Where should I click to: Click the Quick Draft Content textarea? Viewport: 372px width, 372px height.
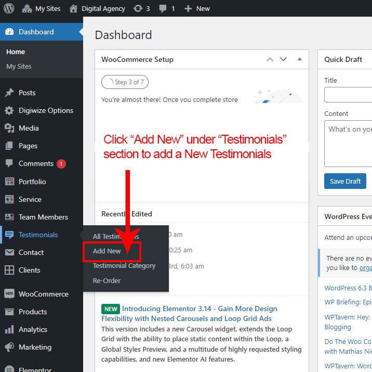click(x=348, y=143)
